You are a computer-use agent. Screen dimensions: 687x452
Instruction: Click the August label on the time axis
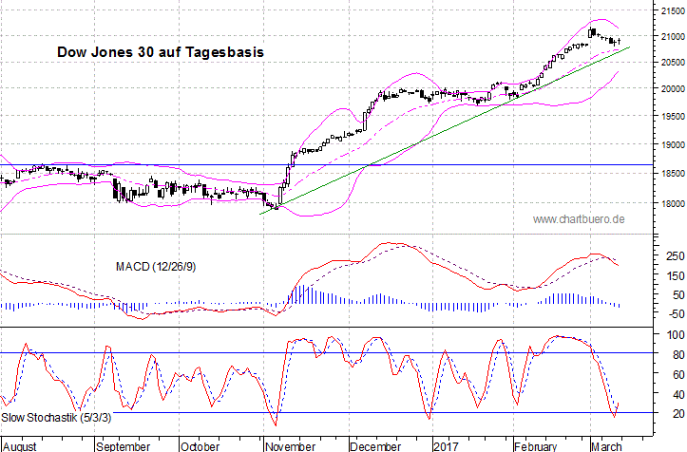click(x=20, y=446)
